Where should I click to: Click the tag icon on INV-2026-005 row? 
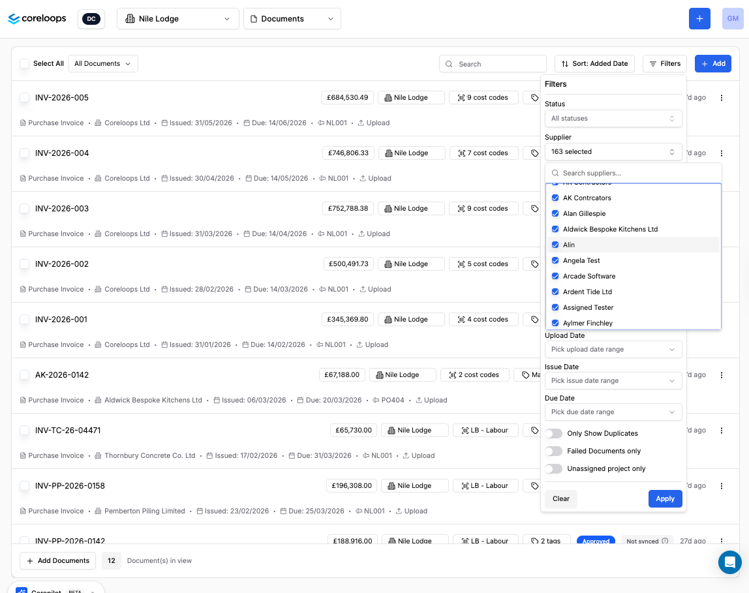pos(534,97)
